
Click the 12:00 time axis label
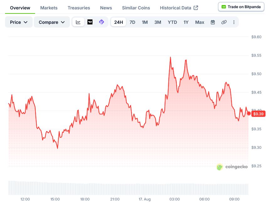[25, 199]
